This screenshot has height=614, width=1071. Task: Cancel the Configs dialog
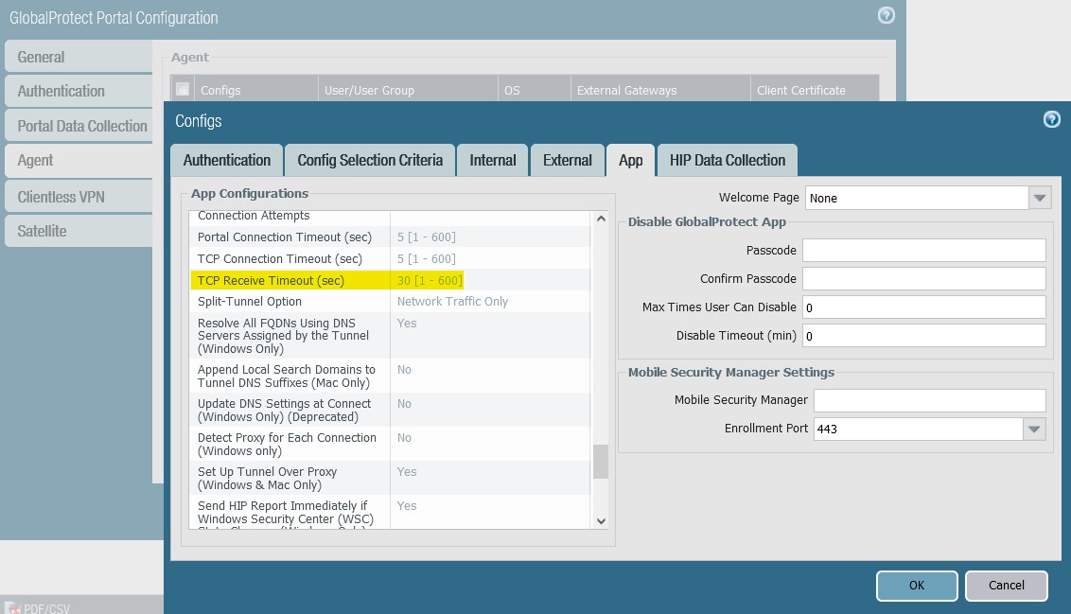(x=1006, y=585)
